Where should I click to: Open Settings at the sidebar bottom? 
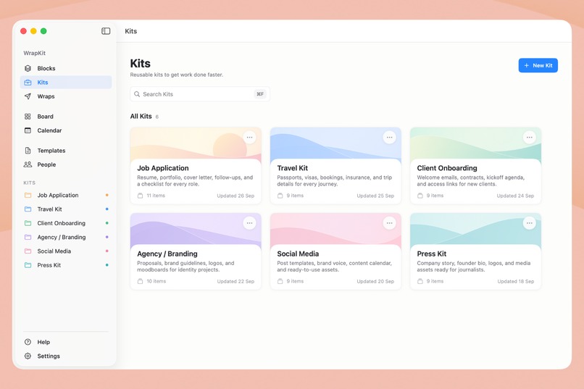click(65, 356)
